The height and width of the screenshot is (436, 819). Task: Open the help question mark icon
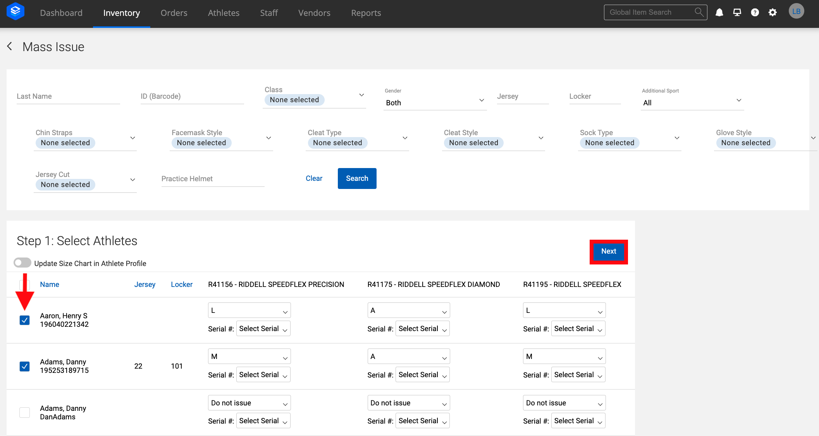click(755, 12)
